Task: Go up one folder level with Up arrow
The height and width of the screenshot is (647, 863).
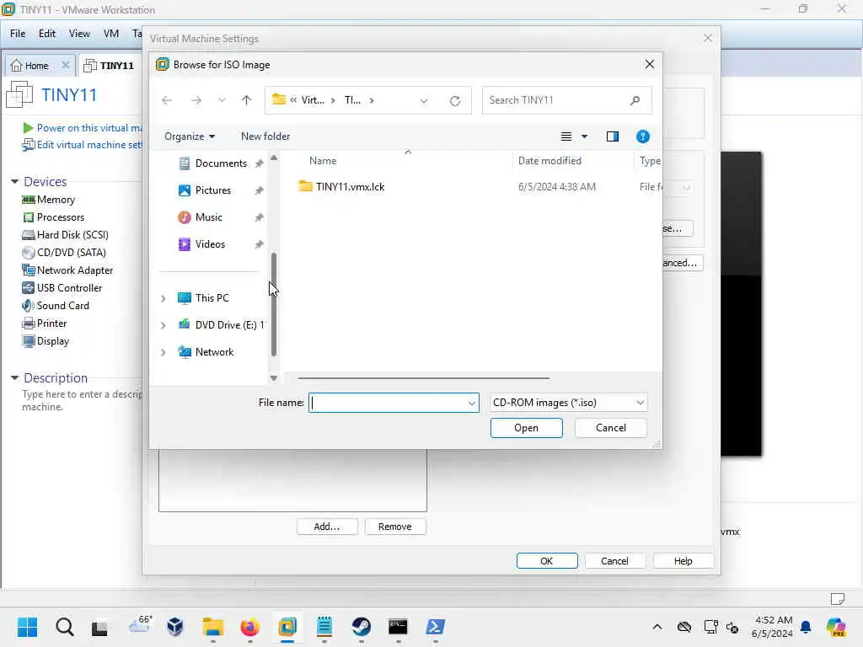Action: point(246,100)
